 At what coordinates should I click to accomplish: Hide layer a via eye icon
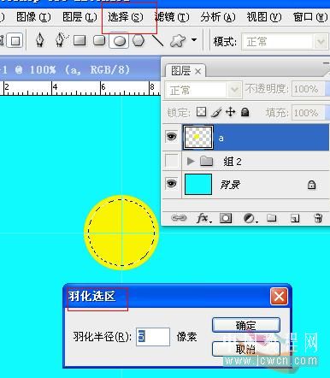(172, 137)
